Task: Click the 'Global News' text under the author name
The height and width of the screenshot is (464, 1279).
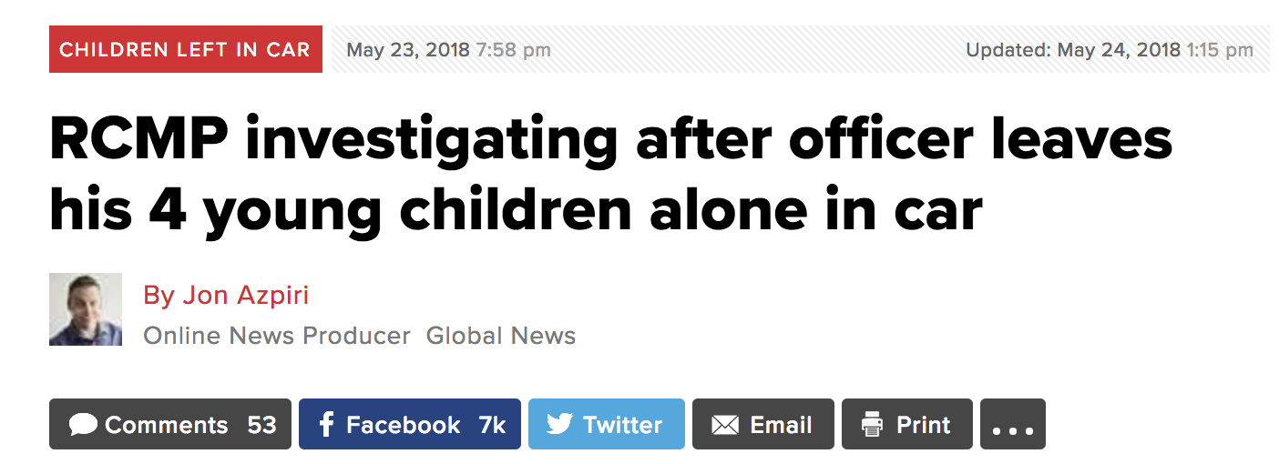Action: point(501,336)
